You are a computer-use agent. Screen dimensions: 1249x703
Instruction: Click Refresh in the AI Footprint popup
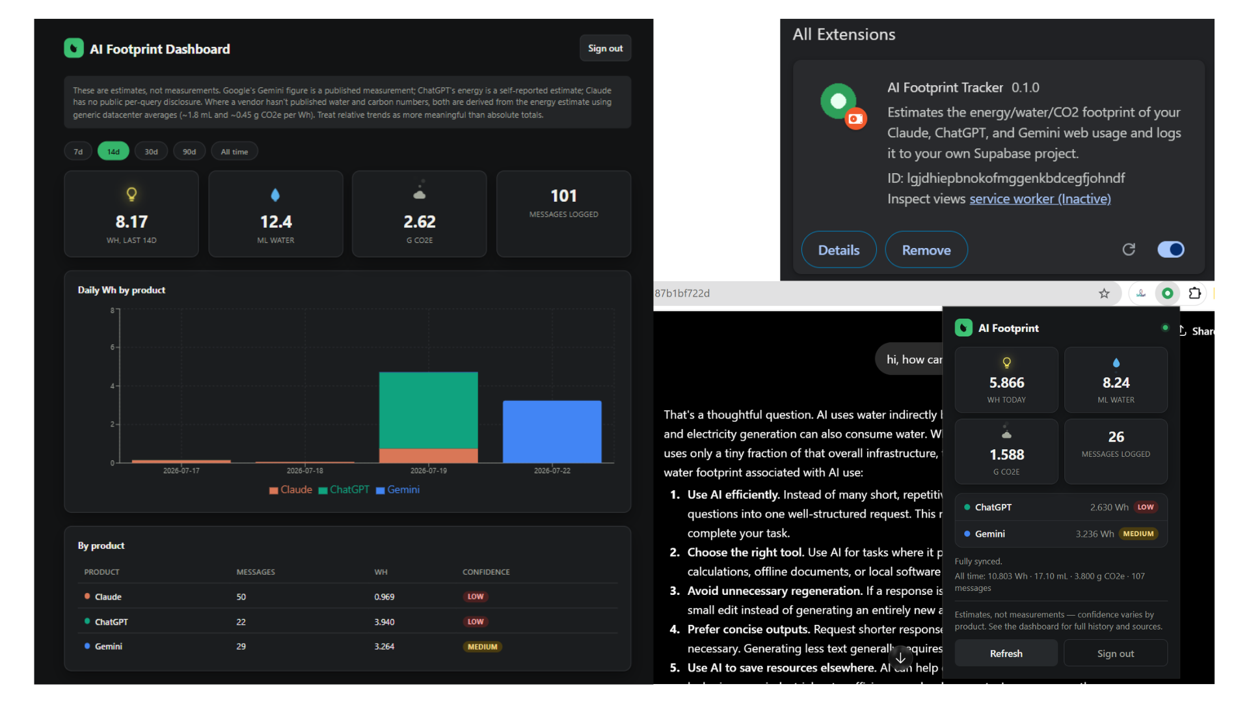coord(1006,654)
